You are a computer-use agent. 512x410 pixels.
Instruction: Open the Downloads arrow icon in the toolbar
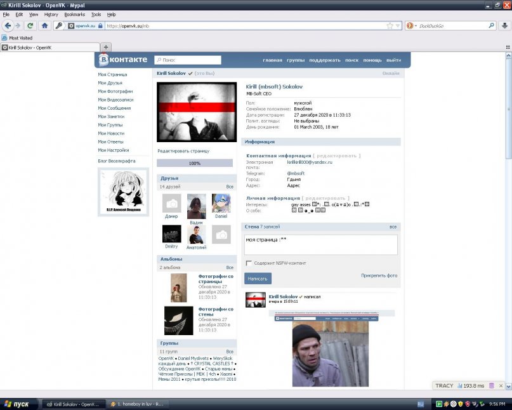[x=504, y=25]
